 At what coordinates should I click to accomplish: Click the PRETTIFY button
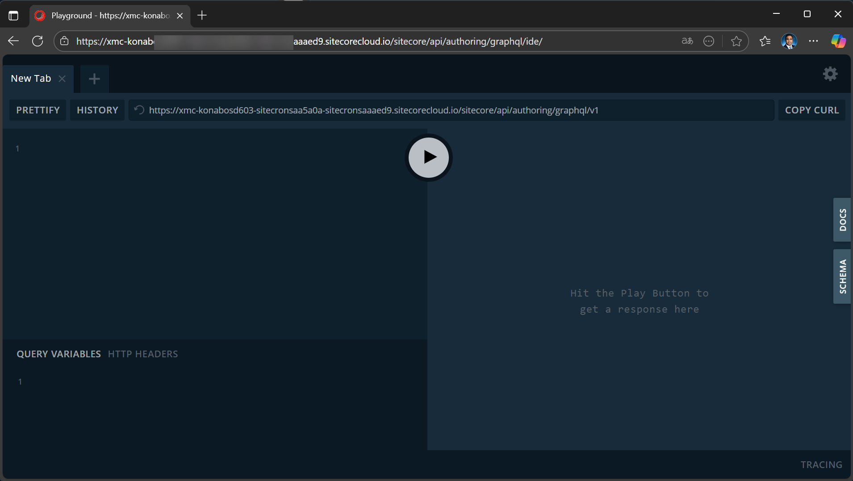pyautogui.click(x=38, y=110)
